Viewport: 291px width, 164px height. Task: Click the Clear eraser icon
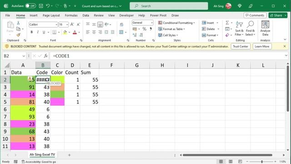(x=227, y=35)
